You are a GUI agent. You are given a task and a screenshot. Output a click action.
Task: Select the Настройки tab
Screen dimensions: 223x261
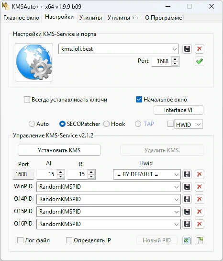59,17
